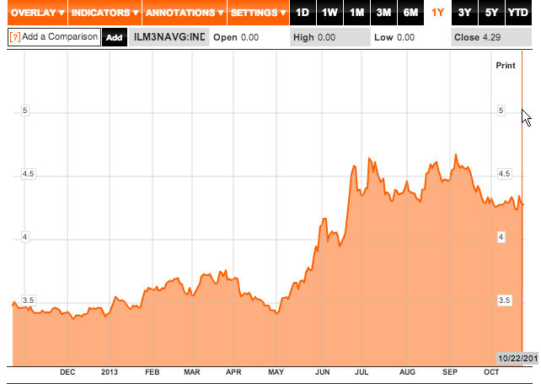Choose the 6M time range
541x384 pixels.
410,13
